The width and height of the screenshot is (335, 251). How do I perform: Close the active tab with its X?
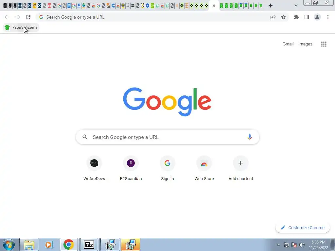(x=214, y=6)
